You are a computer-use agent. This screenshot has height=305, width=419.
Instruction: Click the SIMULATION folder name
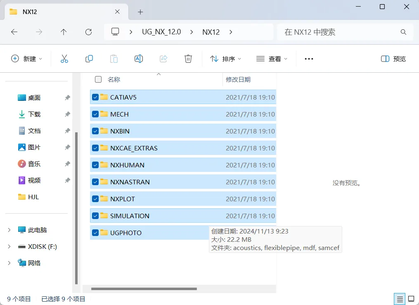pyautogui.click(x=130, y=216)
